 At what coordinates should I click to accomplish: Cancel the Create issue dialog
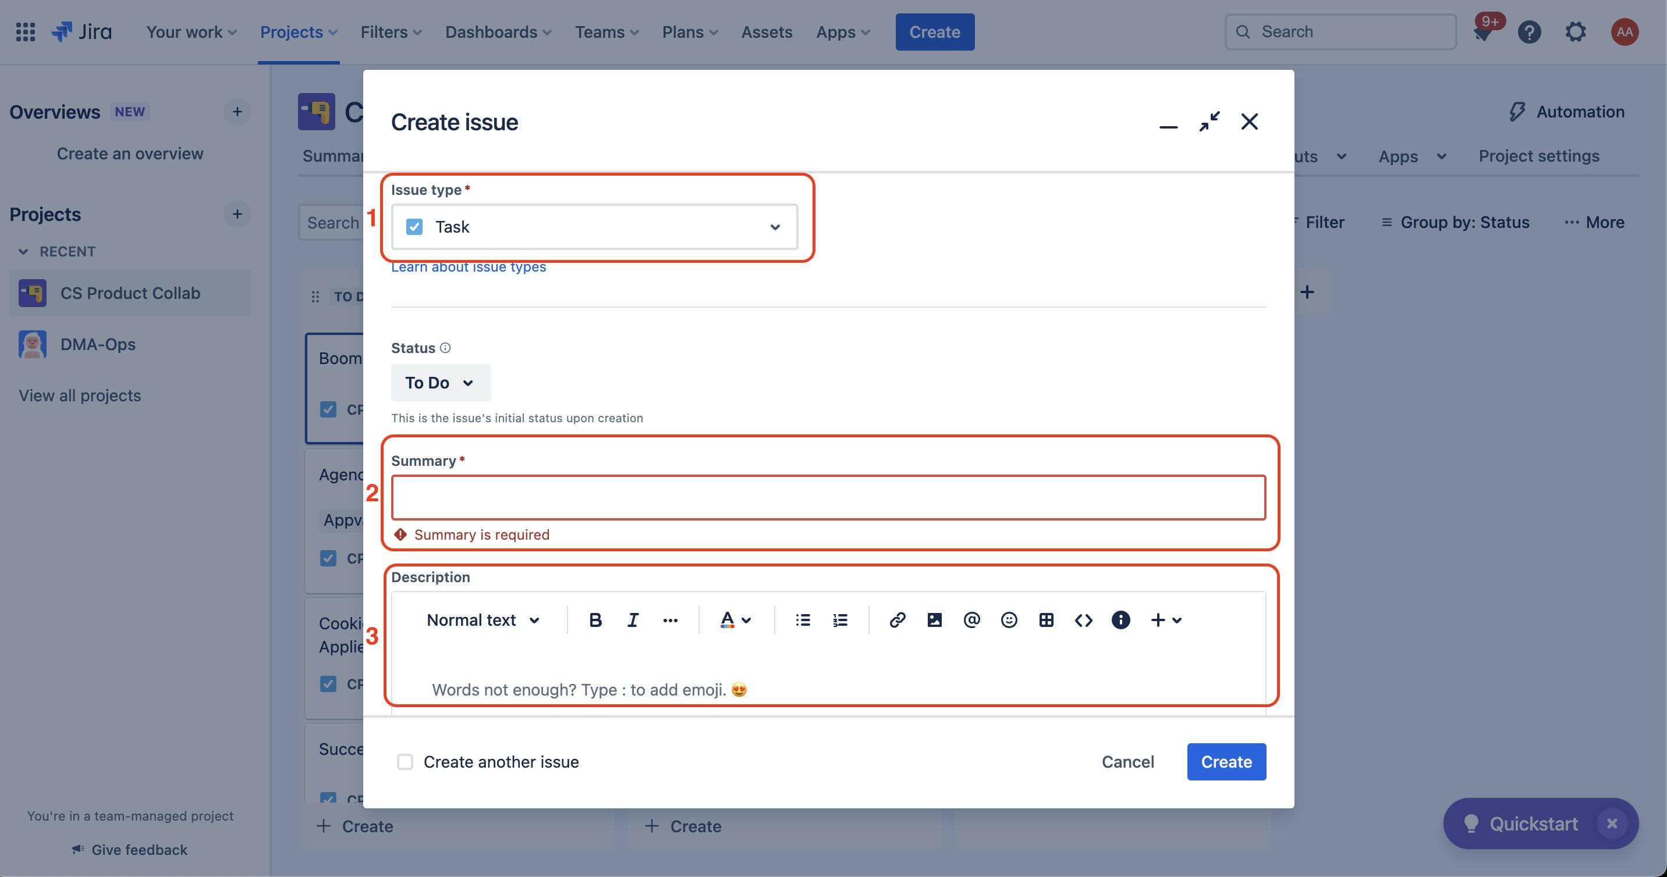pyautogui.click(x=1128, y=762)
